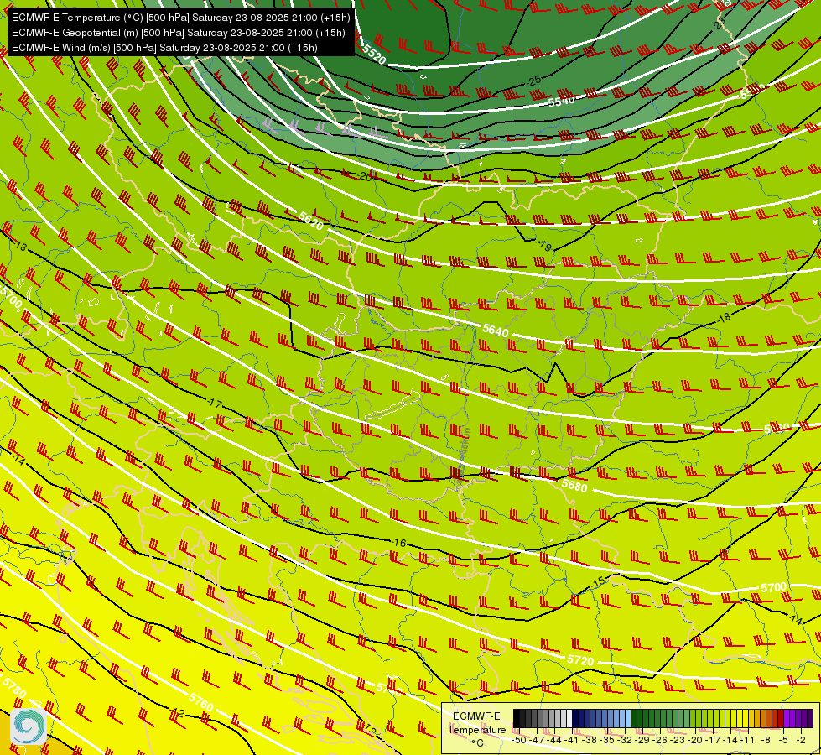Click the -19 isotherm label
This screenshot has height=755, width=821.
[x=544, y=246]
